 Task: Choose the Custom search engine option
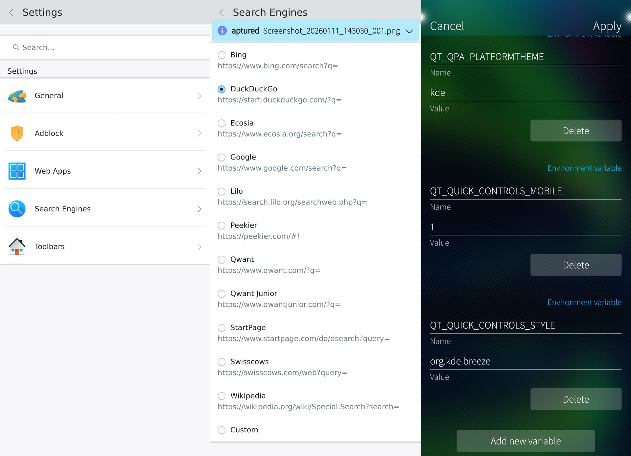click(222, 430)
